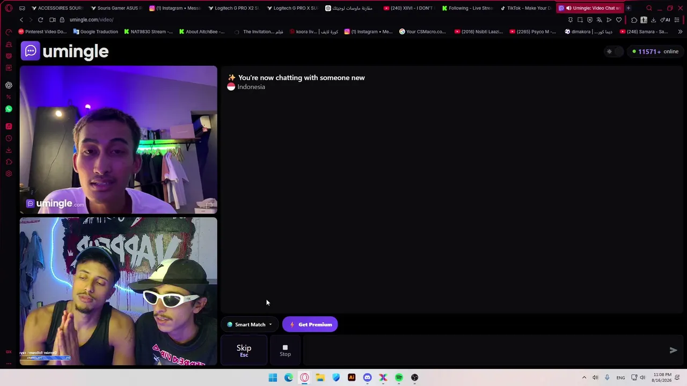The image size is (687, 386).
Task: Open the AI assistant toolbar button
Action: click(x=665, y=20)
